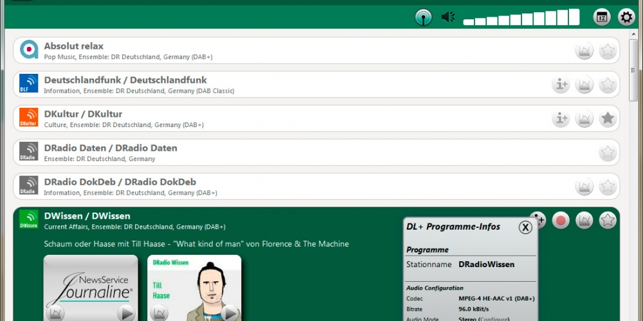
Task: Mute audio with the speaker icon
Action: pyautogui.click(x=448, y=17)
